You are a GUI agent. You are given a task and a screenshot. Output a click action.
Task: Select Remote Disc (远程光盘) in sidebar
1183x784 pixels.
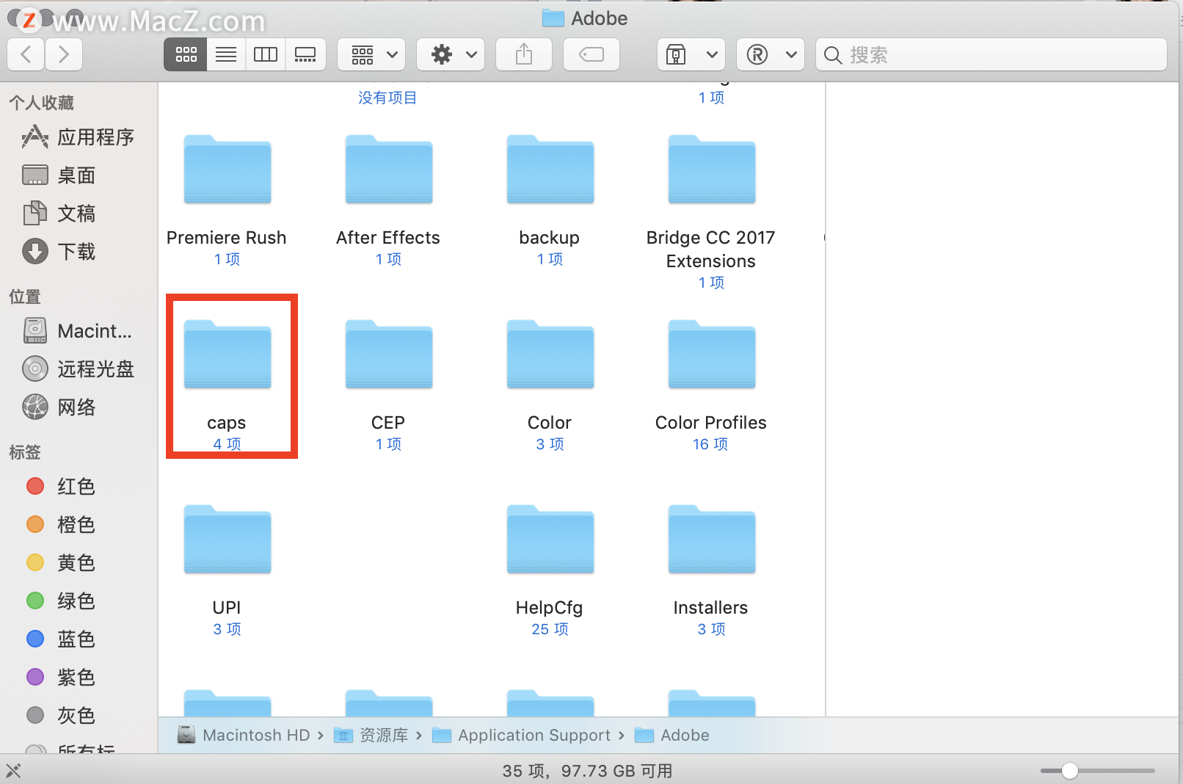point(79,369)
